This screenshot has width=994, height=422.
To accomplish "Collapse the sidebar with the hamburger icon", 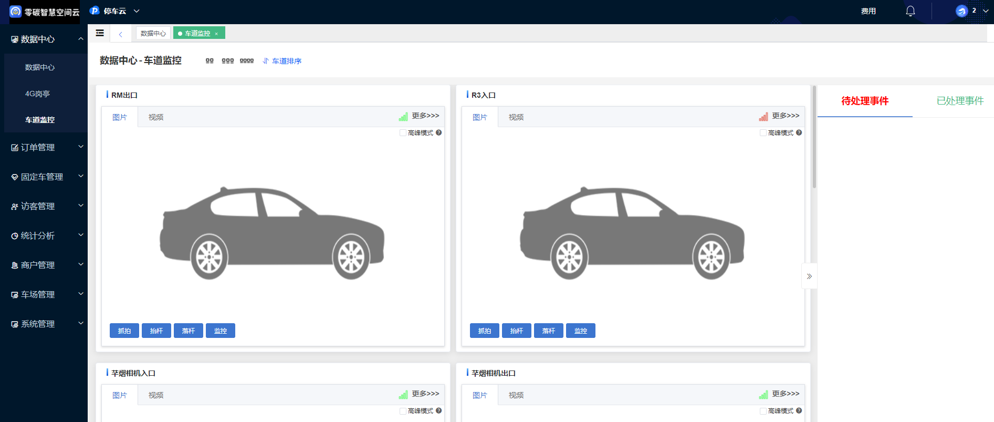I will [x=100, y=33].
